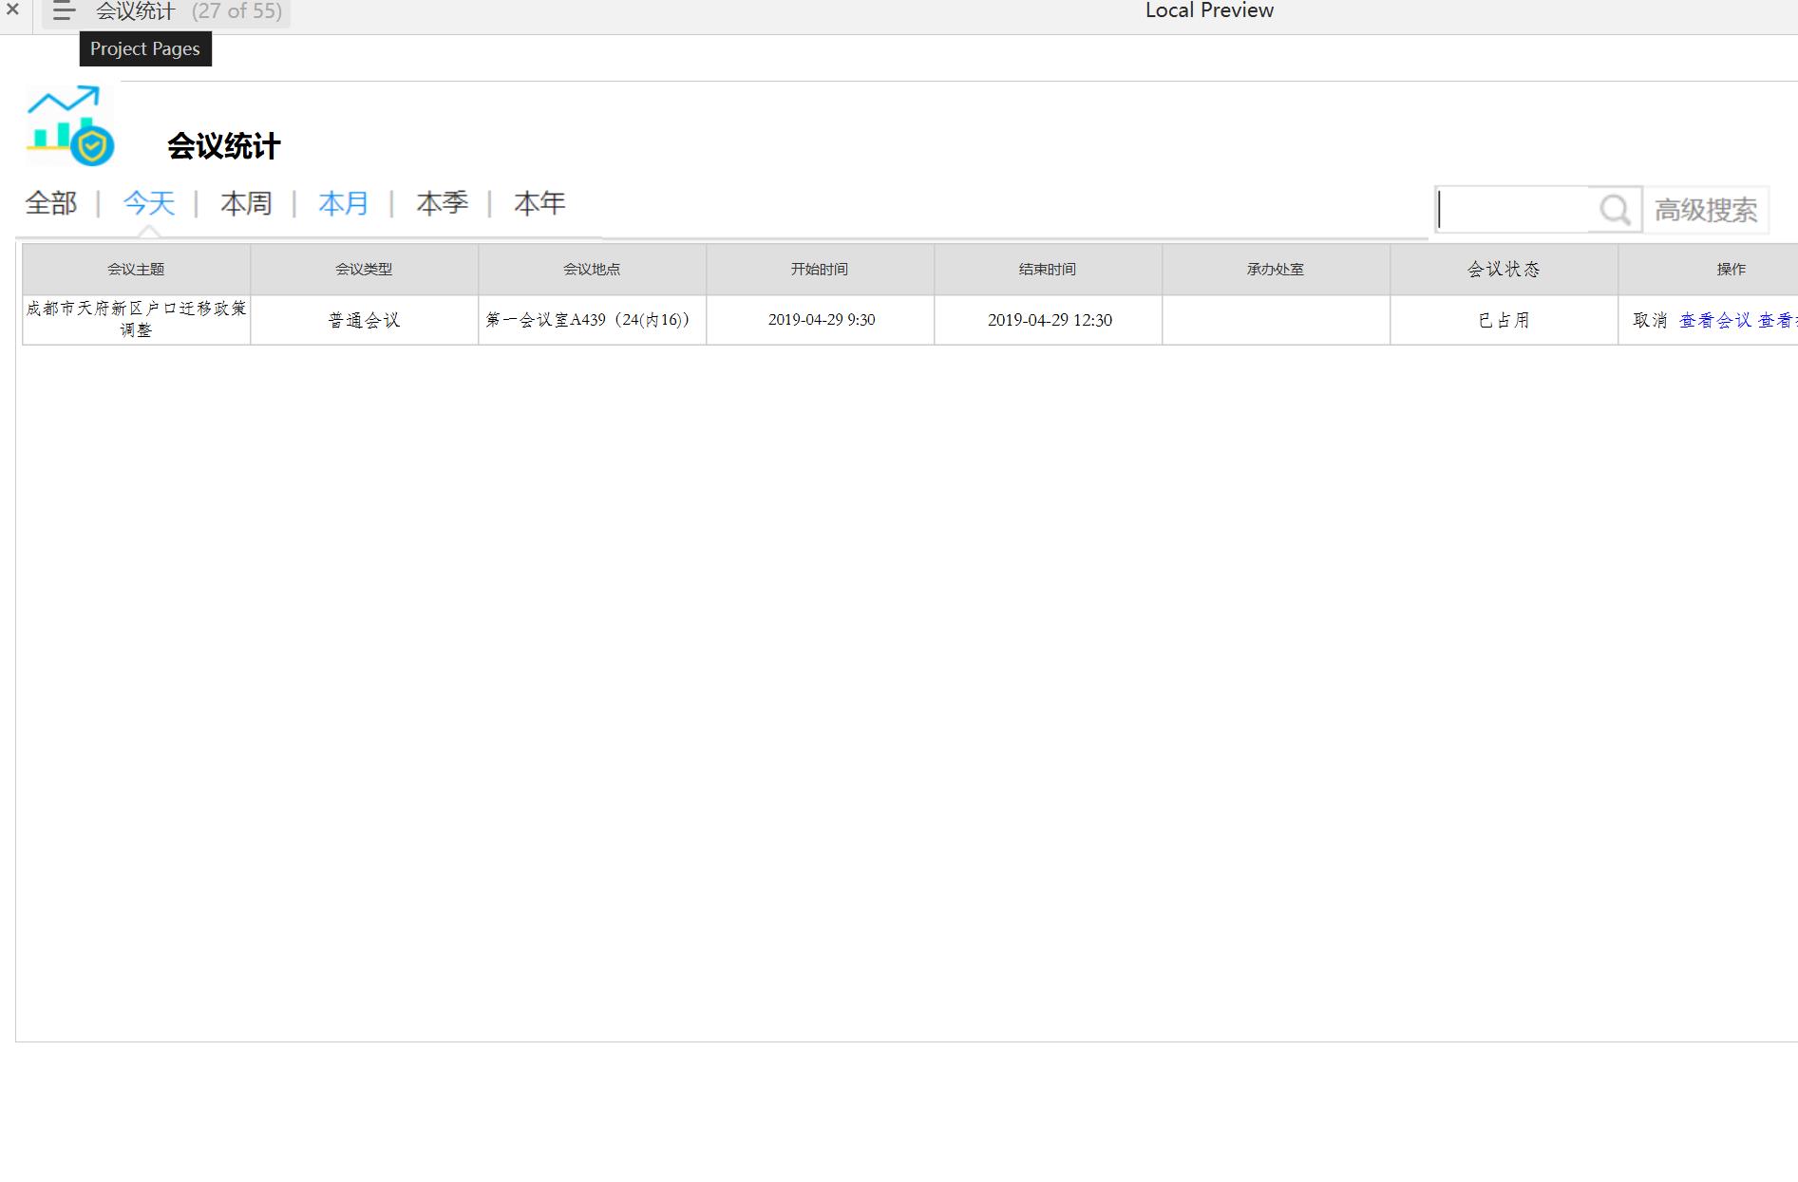Screen dimensions: 1798x1182
Task: Click the 承办处室 column header
Action: [1276, 270]
